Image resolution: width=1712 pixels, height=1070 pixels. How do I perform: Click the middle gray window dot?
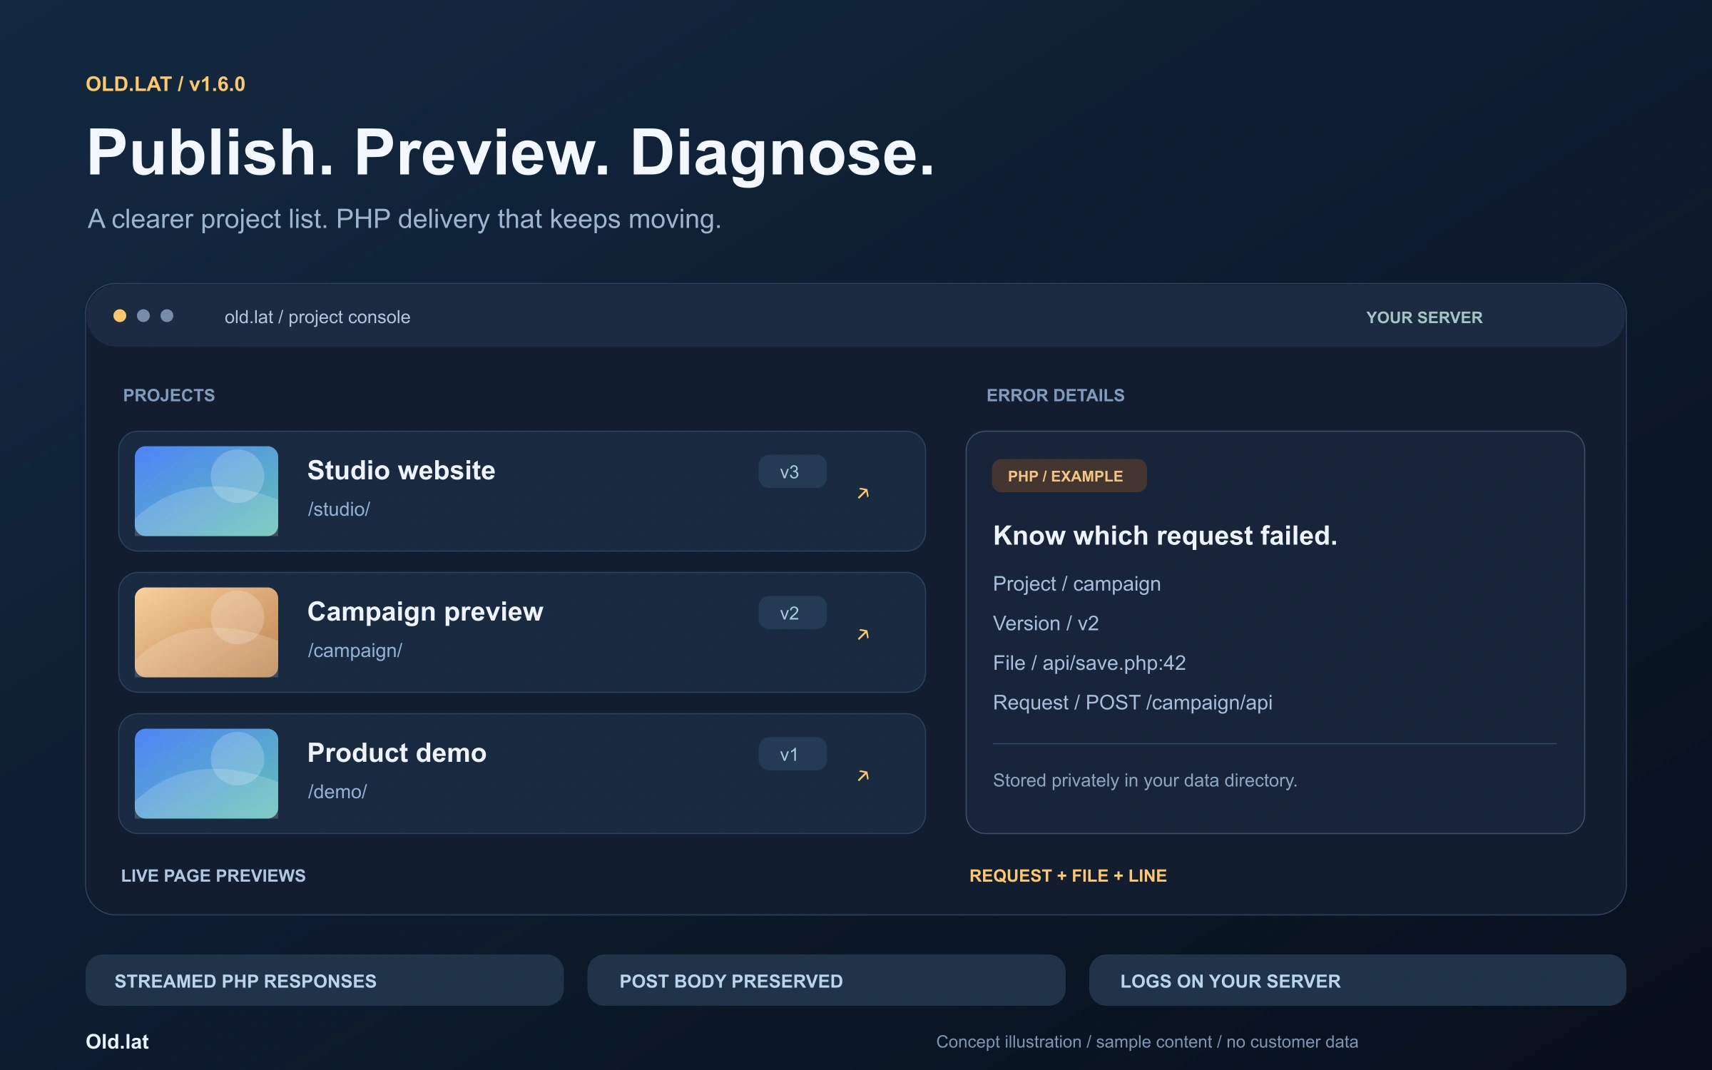[143, 315]
